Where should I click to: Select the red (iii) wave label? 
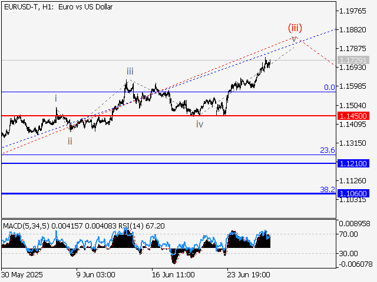click(295, 27)
